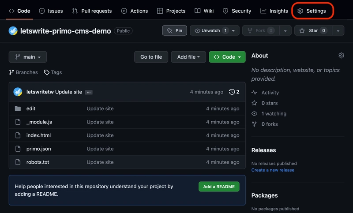
Task: View the 0 forks link
Action: [x=265, y=124]
